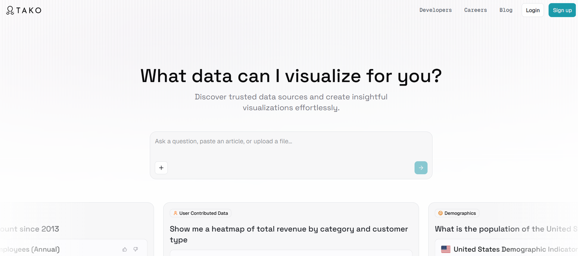Click the Login button
The image size is (578, 256).
click(532, 10)
